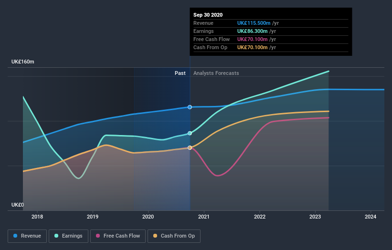Click the Cash From Op data point at Sep 2020
Screen dimensions: 392x250
coord(190,147)
